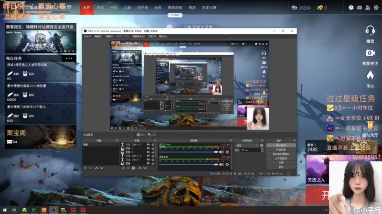Switch to the 英雄 game tab
Screen dimensions: 382x214
click(x=100, y=8)
